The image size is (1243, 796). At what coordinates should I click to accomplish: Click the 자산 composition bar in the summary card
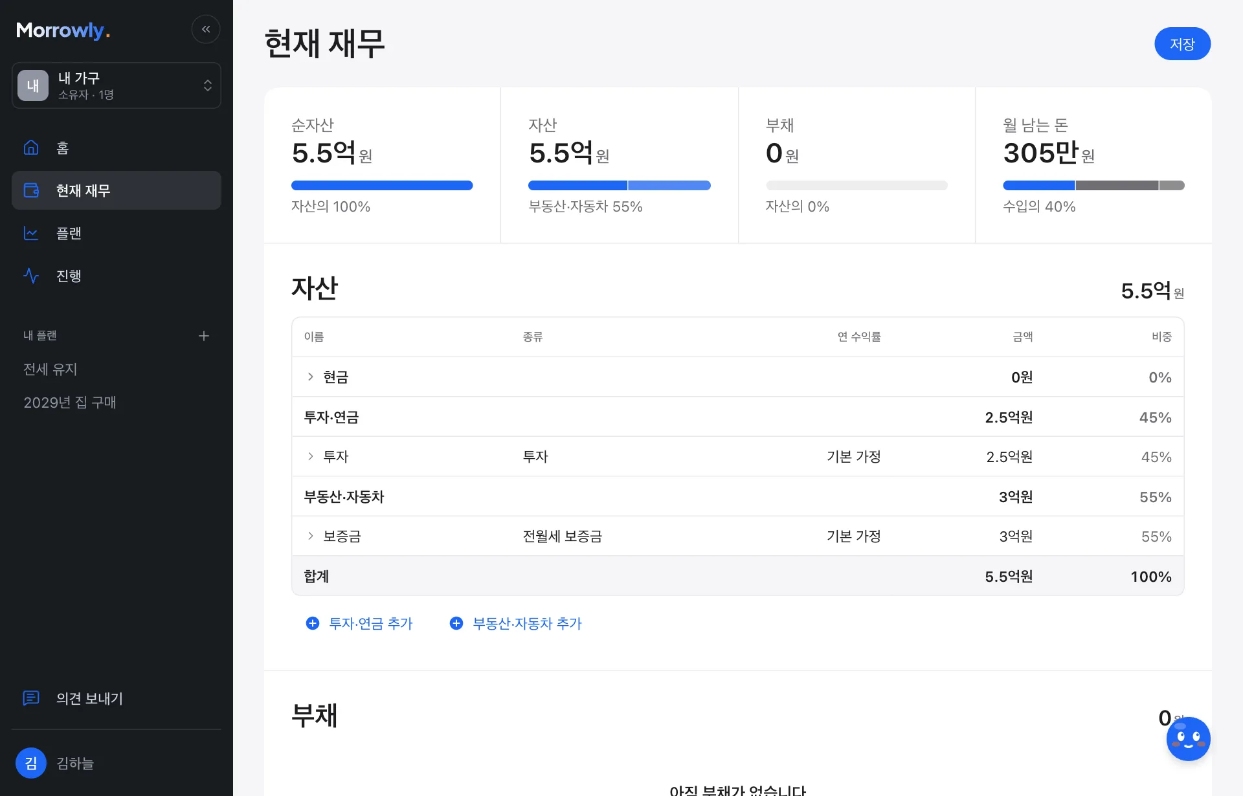pyautogui.click(x=620, y=186)
